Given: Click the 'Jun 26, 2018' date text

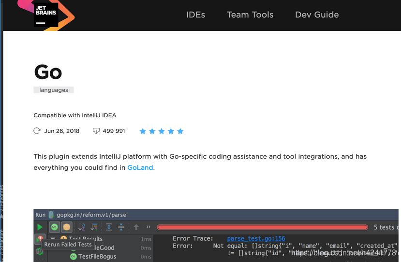Looking at the screenshot, I should 62,131.
